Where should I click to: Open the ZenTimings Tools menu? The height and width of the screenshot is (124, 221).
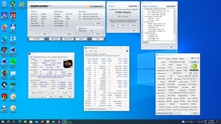tap(91, 51)
